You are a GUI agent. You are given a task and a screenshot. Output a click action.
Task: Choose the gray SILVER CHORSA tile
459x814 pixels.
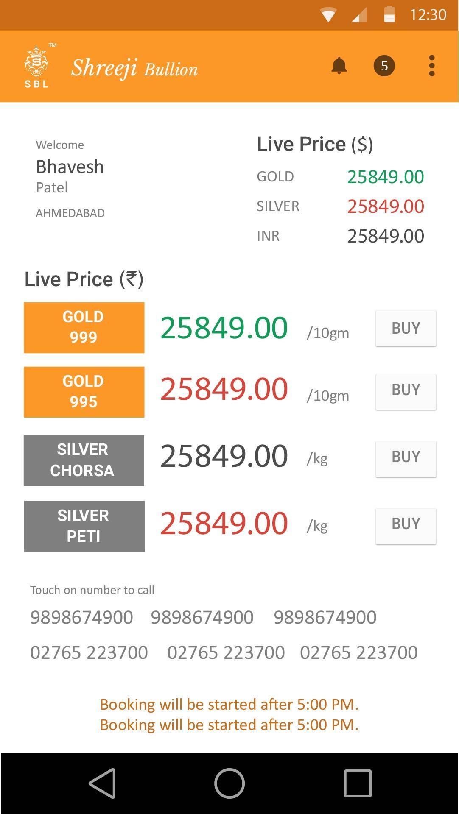[x=84, y=460]
